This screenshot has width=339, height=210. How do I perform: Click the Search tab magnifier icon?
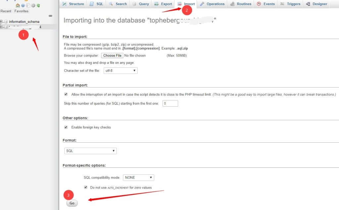click(x=111, y=4)
